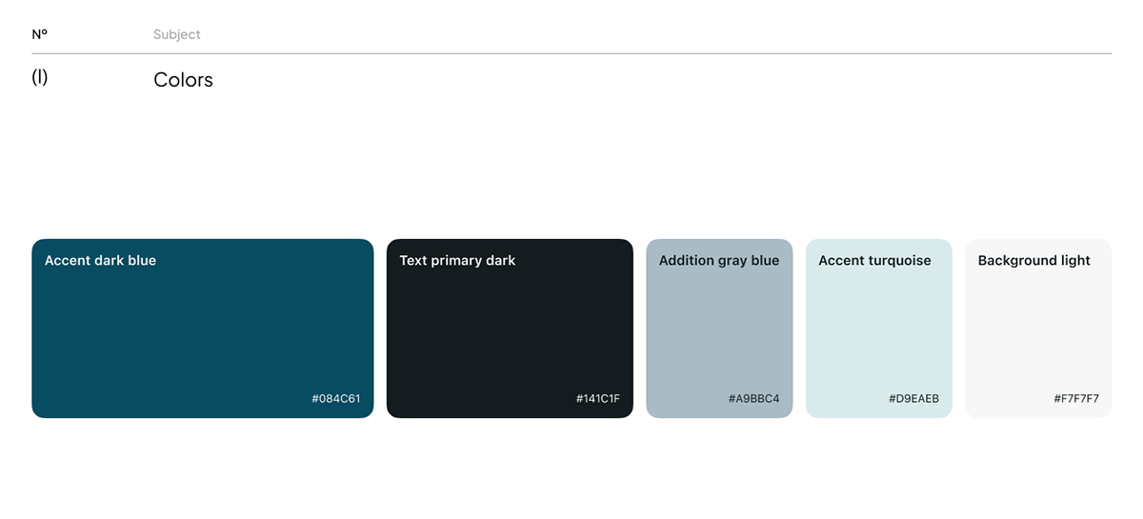The image size is (1143, 519).
Task: Click the #D9EAEB hex code
Action: coord(913,399)
